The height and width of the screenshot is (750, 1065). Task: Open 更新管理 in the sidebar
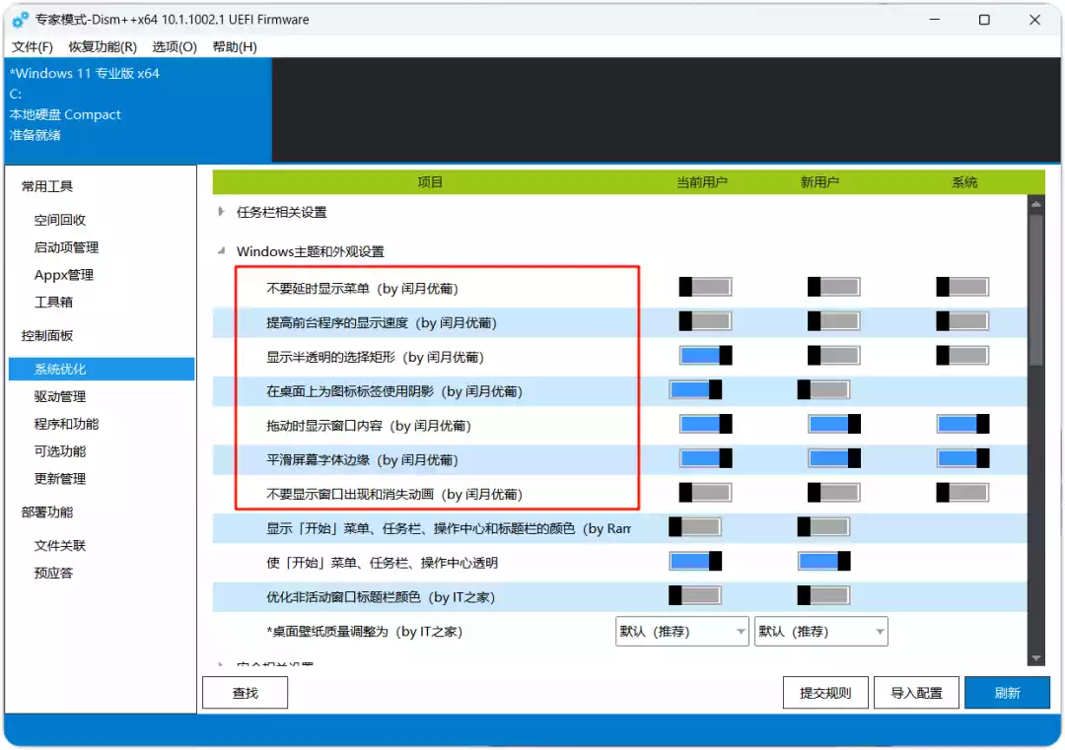coord(60,479)
